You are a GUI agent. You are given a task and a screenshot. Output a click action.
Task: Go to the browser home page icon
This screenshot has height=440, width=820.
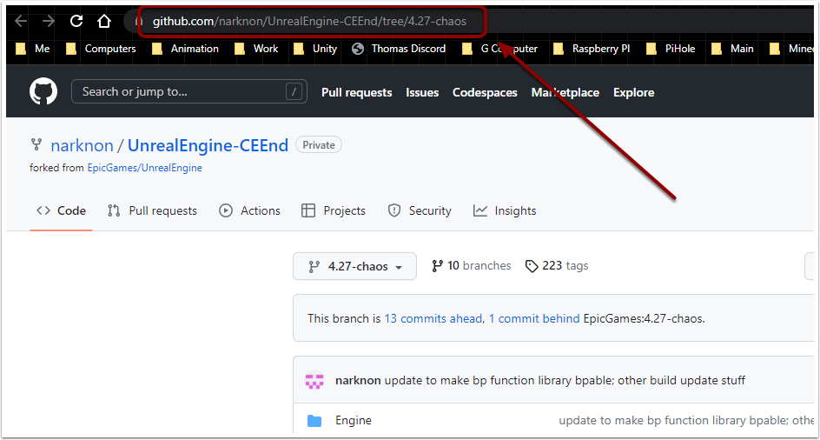104,22
